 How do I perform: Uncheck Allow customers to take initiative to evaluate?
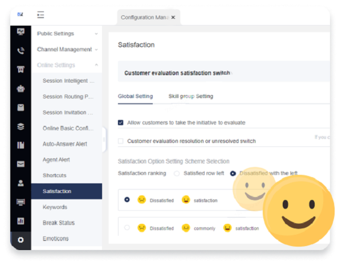pos(121,122)
